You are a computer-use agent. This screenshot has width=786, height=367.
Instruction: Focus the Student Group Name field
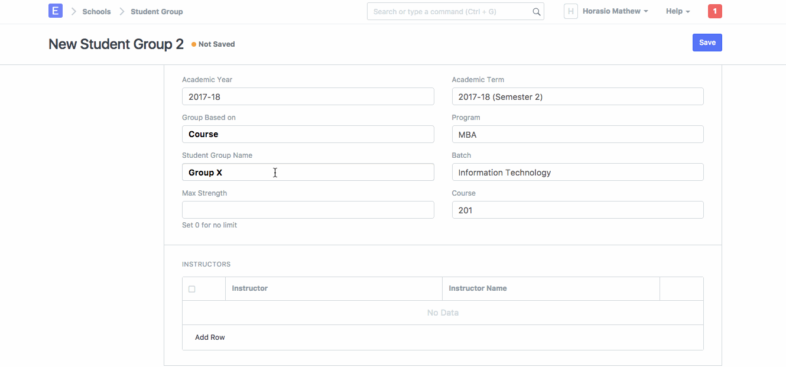coord(308,172)
